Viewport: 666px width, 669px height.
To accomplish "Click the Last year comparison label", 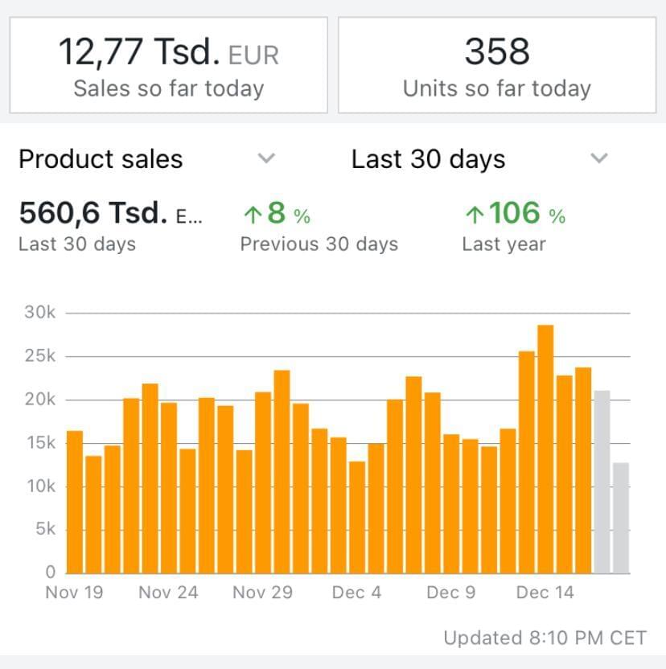I will point(504,244).
